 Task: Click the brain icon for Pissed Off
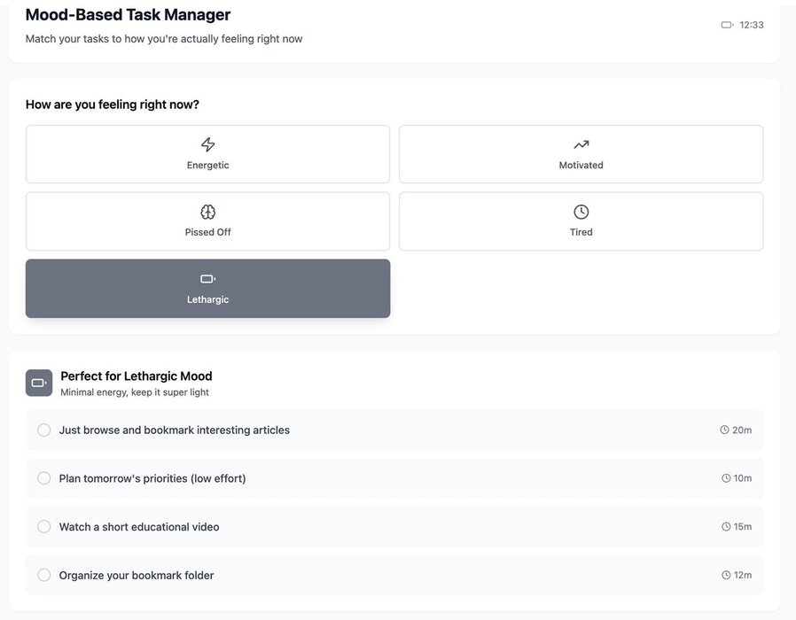[x=207, y=212]
